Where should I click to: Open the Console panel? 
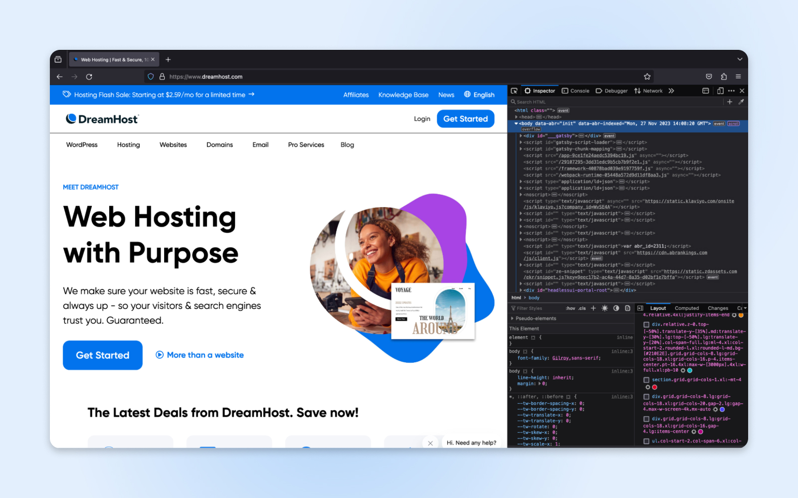579,91
